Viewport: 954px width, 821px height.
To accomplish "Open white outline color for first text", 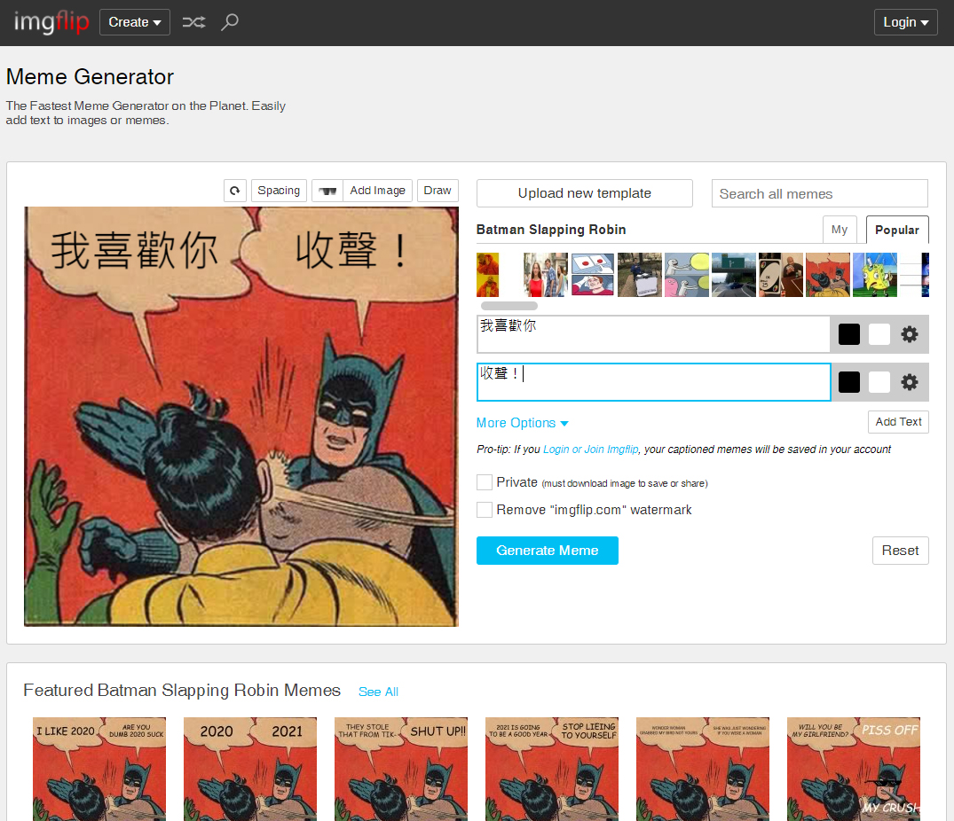I will [x=879, y=334].
